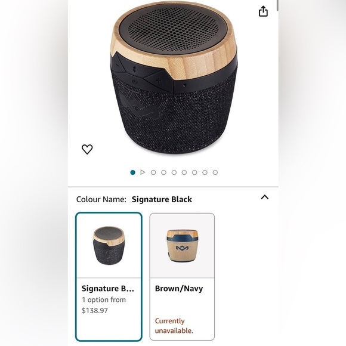Jump to fifth carousel dot

pyautogui.click(x=174, y=172)
